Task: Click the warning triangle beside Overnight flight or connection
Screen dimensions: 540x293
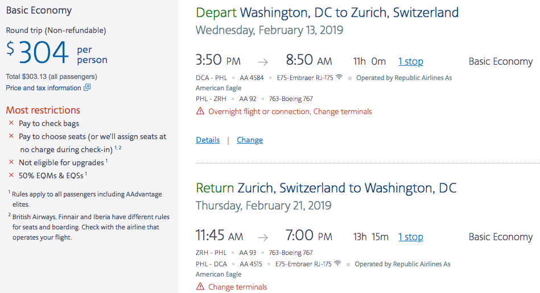Action: pos(200,111)
